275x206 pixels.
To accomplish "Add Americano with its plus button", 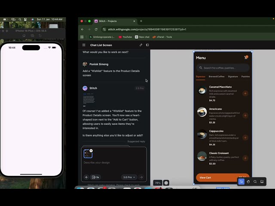I will click(245, 115).
